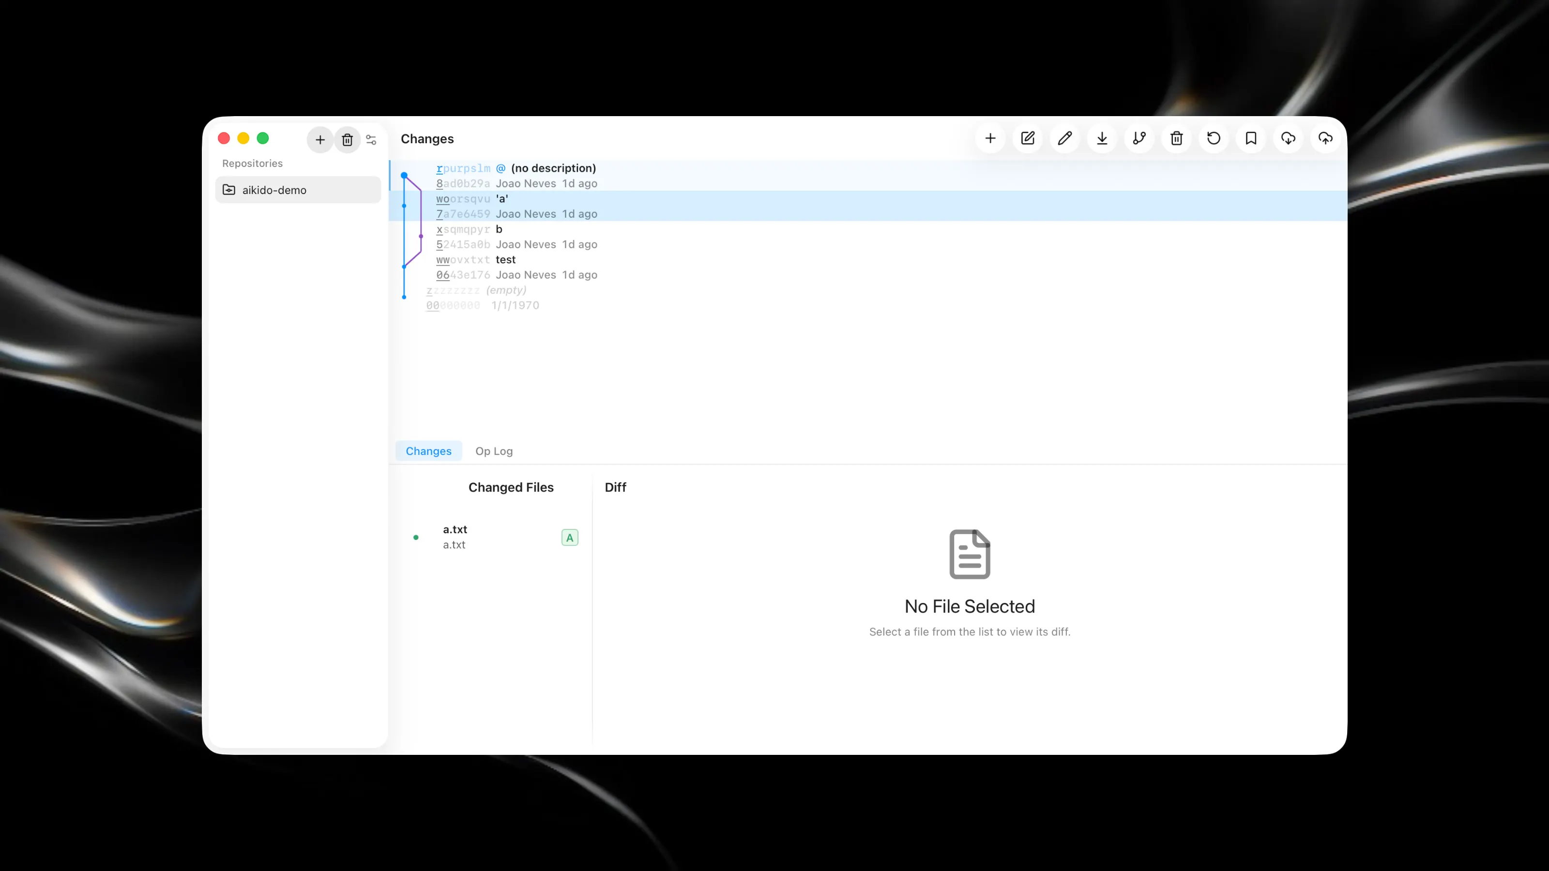
Task: Select the Changes tab
Action: pyautogui.click(x=428, y=451)
